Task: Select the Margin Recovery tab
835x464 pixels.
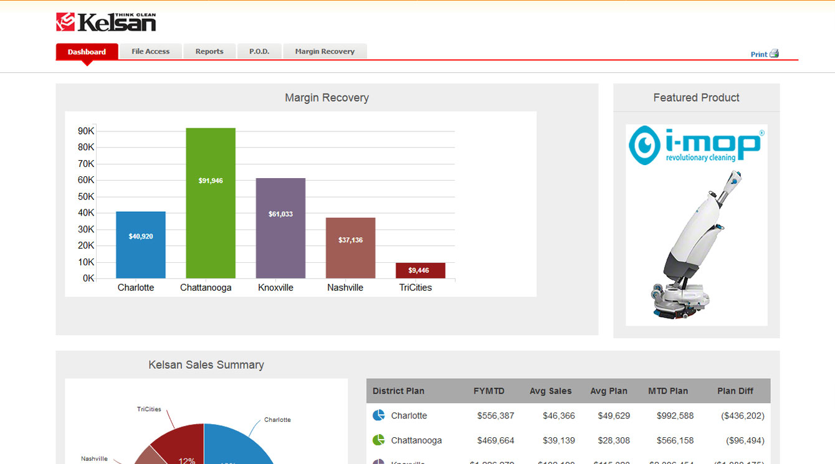Action: coord(325,52)
